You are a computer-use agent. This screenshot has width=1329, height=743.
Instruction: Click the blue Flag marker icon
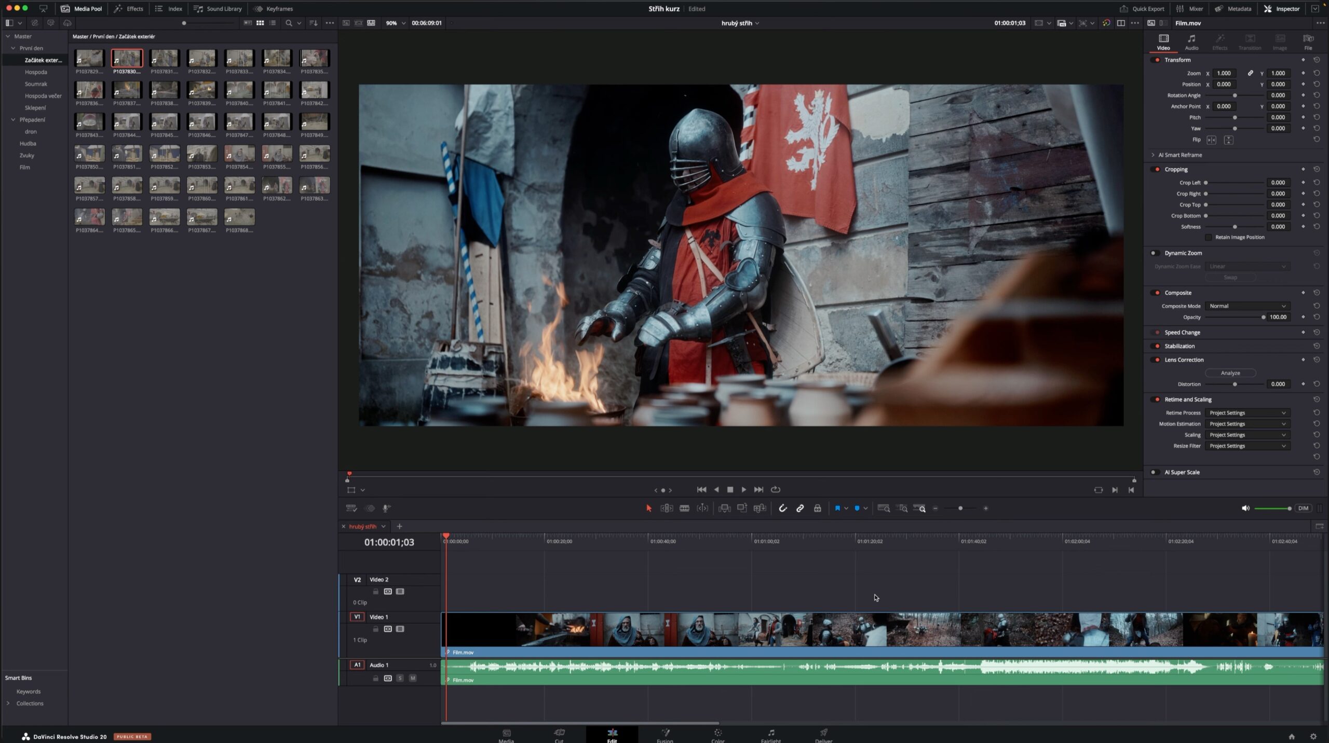point(837,508)
